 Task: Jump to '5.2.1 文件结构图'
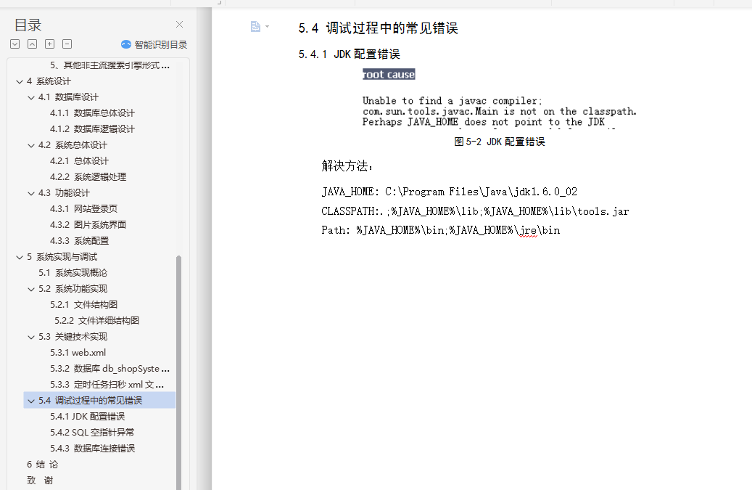(83, 304)
